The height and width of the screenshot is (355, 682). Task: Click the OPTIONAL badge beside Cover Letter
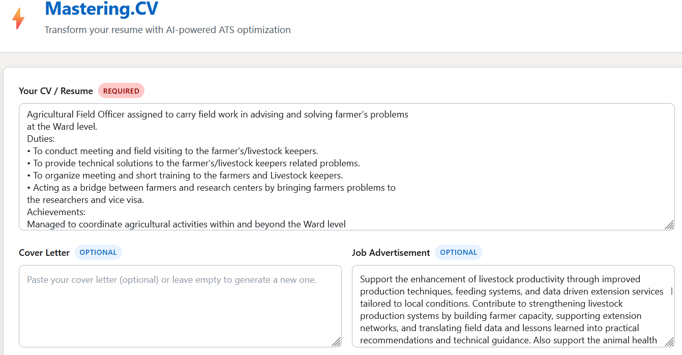point(98,252)
